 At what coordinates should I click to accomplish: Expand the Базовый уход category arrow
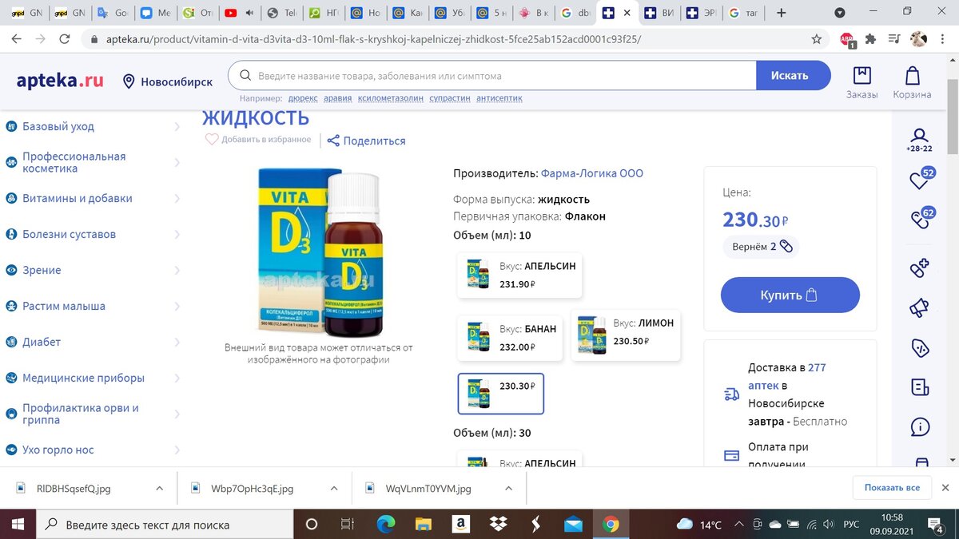pos(177,126)
